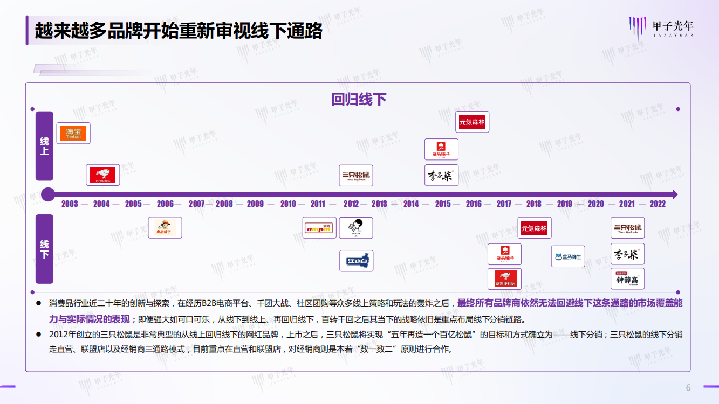Click the red JD.com logo

tap(102, 175)
